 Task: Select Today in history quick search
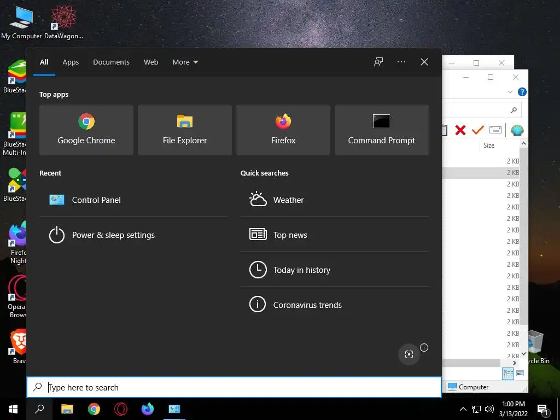334,270
